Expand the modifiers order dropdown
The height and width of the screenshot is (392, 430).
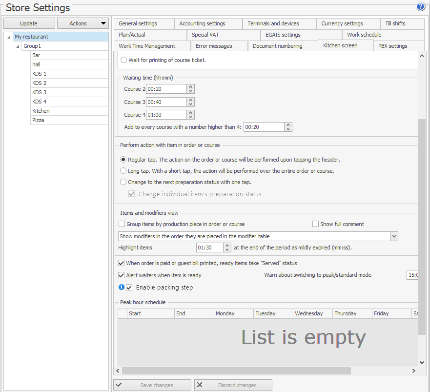pos(394,236)
